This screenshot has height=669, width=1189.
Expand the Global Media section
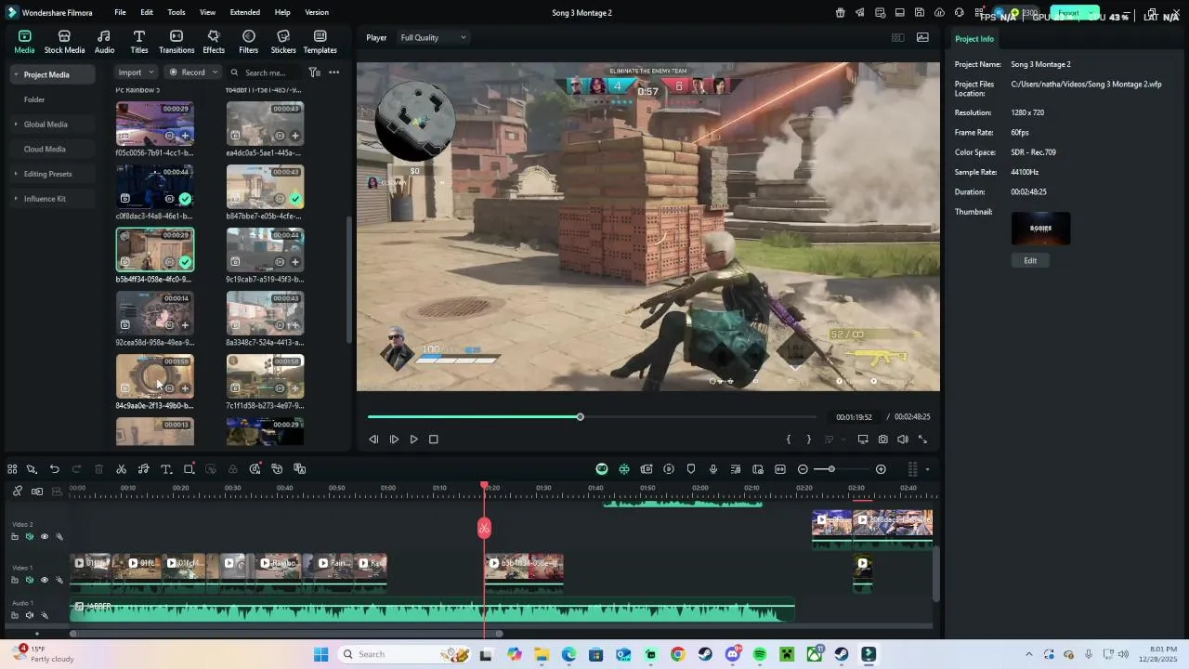pos(16,125)
